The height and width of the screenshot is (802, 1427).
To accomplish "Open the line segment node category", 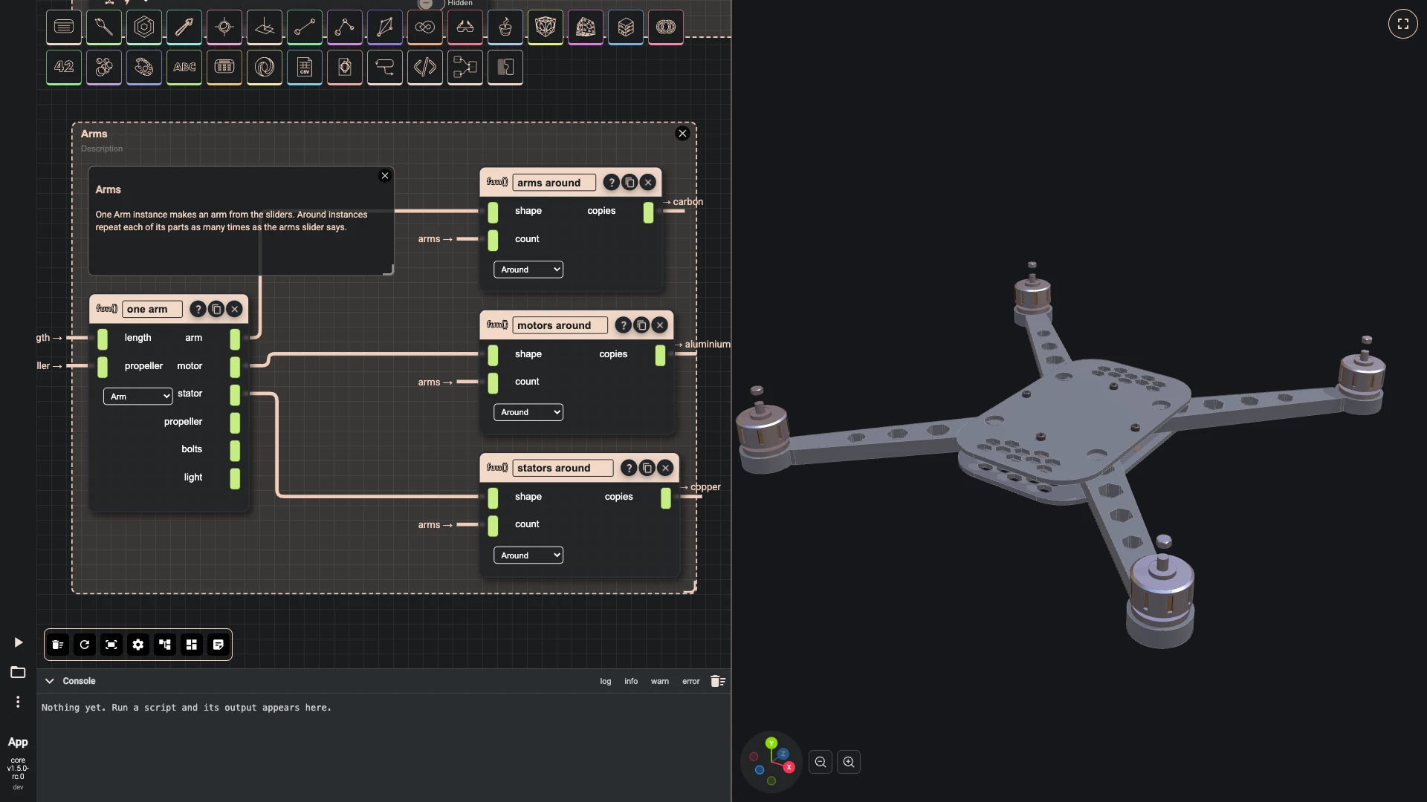I will click(305, 27).
